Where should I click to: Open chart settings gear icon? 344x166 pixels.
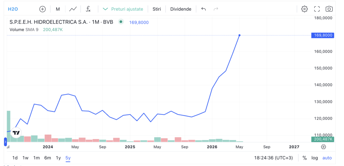[304, 9]
